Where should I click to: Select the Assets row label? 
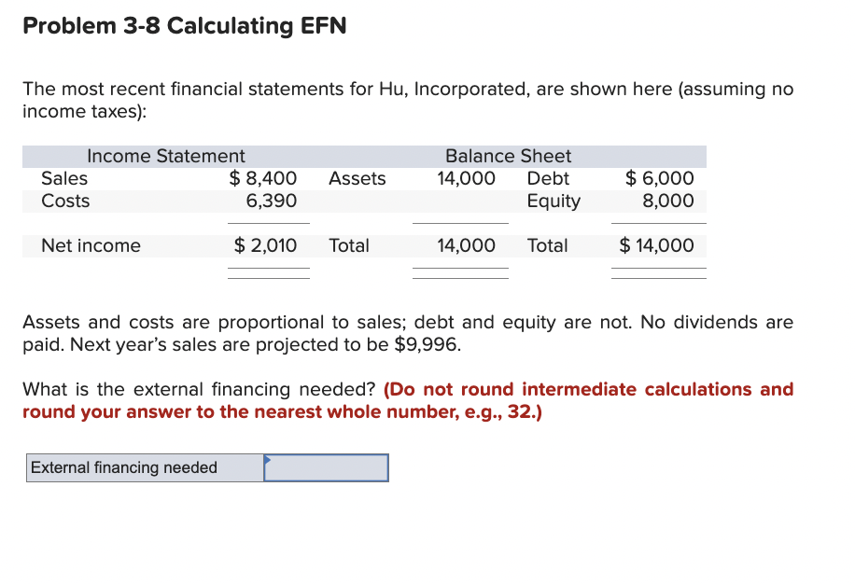[x=357, y=178]
